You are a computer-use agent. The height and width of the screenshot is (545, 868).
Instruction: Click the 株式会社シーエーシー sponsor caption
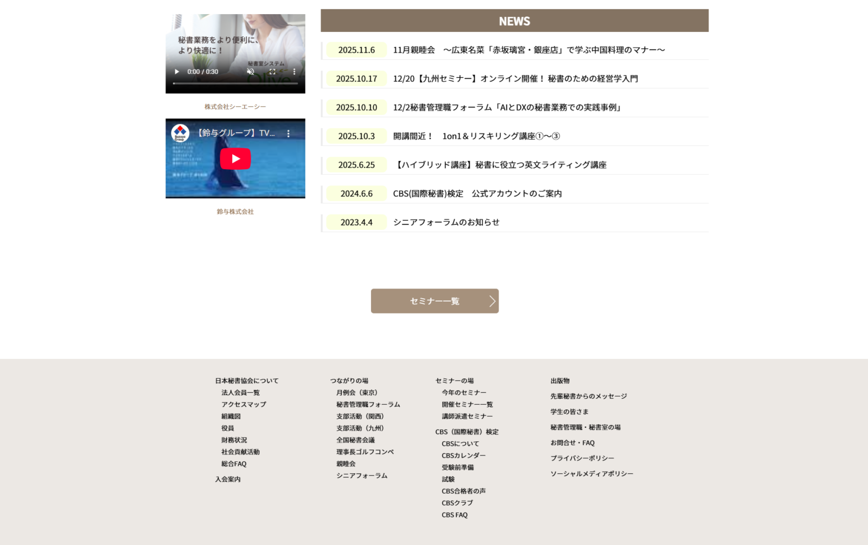pos(235,107)
